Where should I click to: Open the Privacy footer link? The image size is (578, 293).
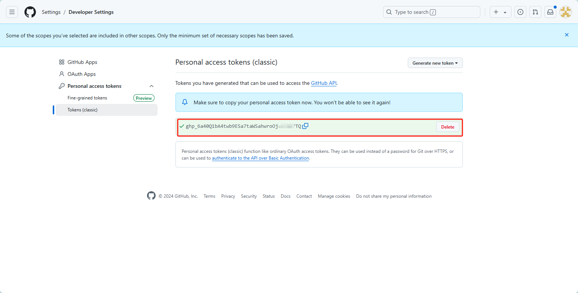[228, 196]
